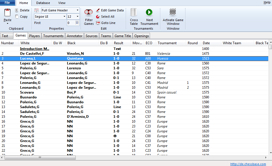Open the Cross Table
The height and width of the screenshot is (166, 272).
click(134, 13)
